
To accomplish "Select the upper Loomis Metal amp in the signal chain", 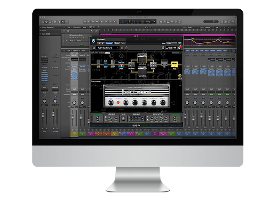I will coord(142,59).
